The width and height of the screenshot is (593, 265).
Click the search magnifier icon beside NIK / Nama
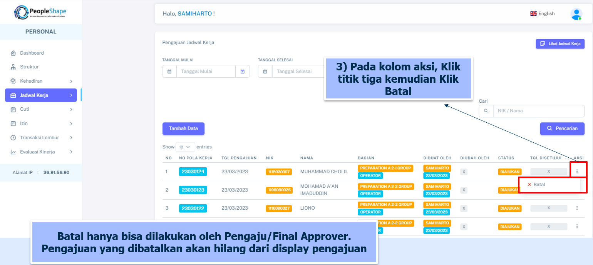(x=486, y=111)
